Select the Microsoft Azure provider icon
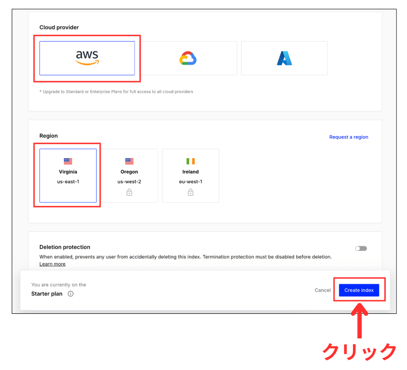The width and height of the screenshot is (407, 370). pyautogui.click(x=284, y=58)
